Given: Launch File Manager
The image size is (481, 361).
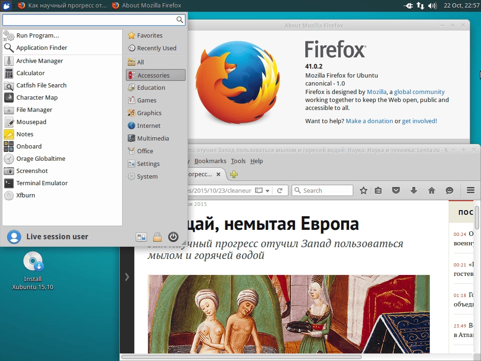Looking at the screenshot, I should coord(62,110).
